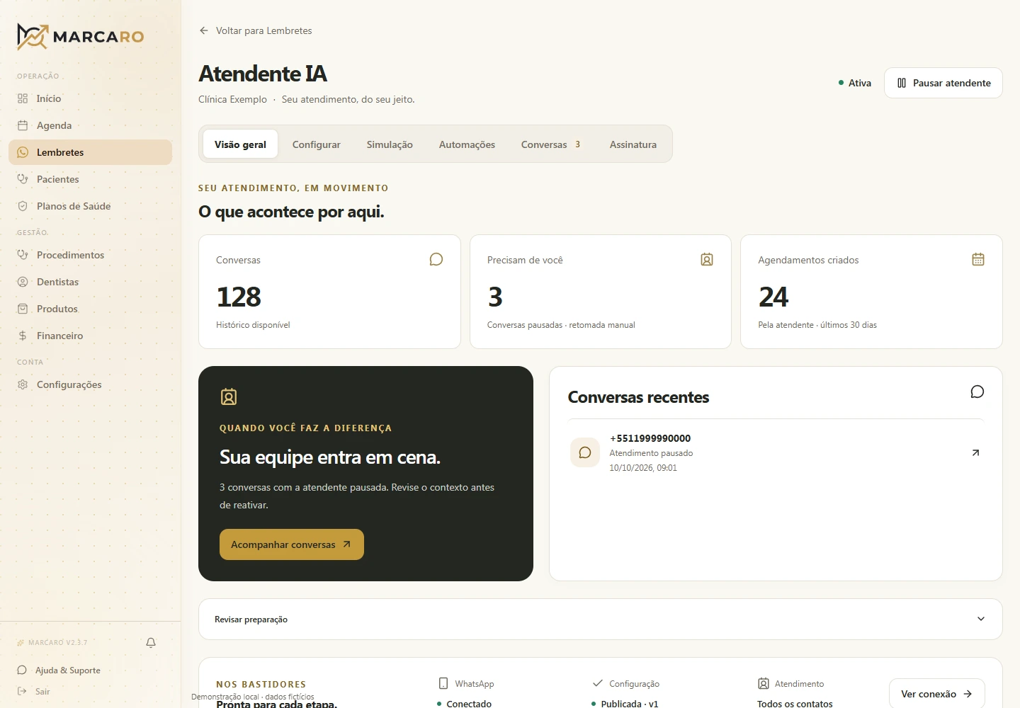Click the Marcaro logo icon
This screenshot has height=708, width=1020.
point(33,37)
